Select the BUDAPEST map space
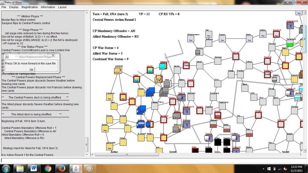Image resolution: width=308 pixels, height=173 pixels. pos(281,124)
